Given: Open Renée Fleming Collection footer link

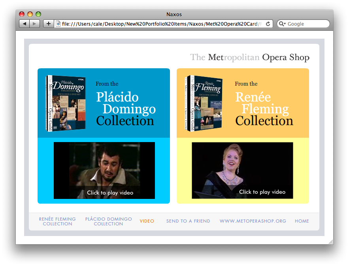Looking at the screenshot, I should [x=57, y=221].
